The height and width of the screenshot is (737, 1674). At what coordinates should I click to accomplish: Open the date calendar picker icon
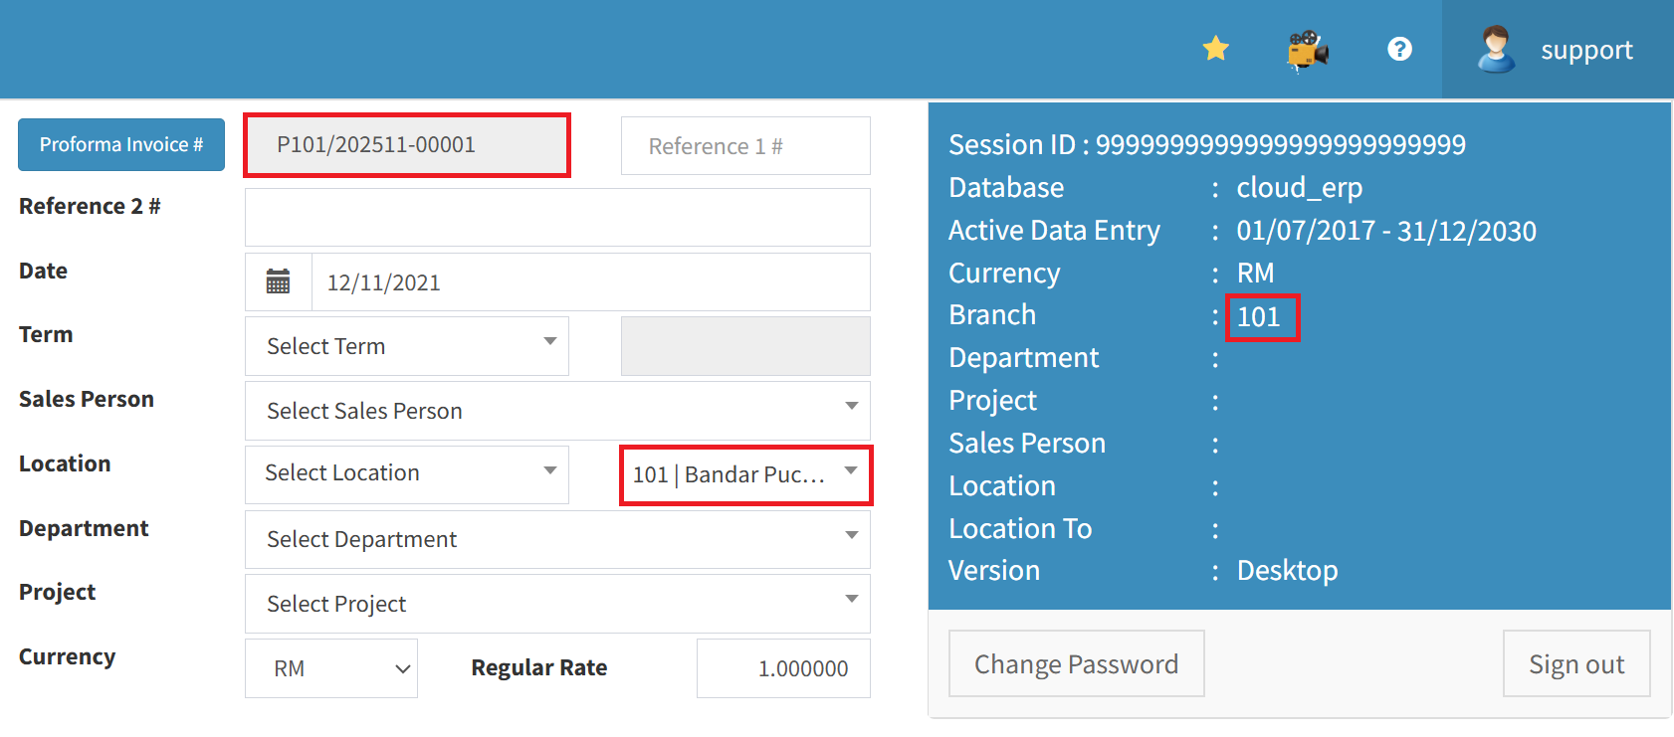pyautogui.click(x=279, y=282)
